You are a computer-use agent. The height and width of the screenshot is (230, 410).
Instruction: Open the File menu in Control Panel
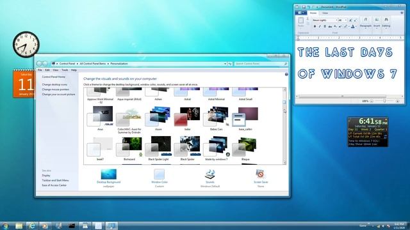[40, 70]
